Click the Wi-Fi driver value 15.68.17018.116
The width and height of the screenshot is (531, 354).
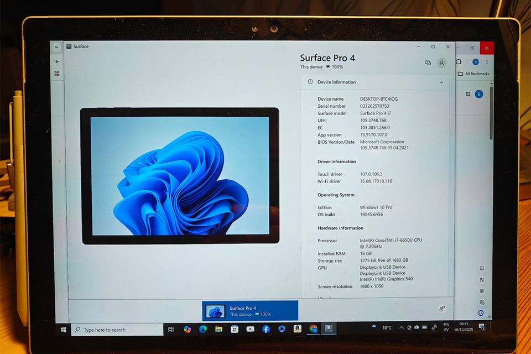click(376, 181)
